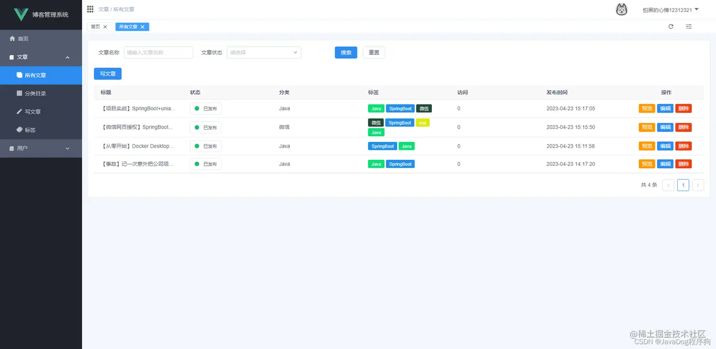Image resolution: width=716 pixels, height=349 pixels.
Task: Edit the 【项目实战】SpringBoot+unia article
Action: pyautogui.click(x=665, y=108)
